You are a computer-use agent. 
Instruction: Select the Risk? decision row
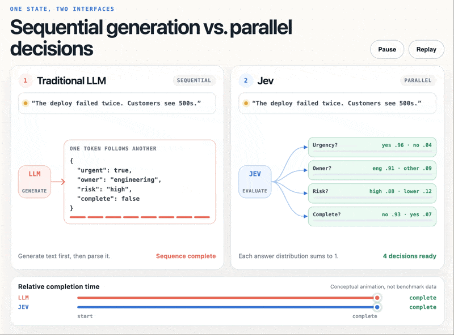[x=372, y=193]
